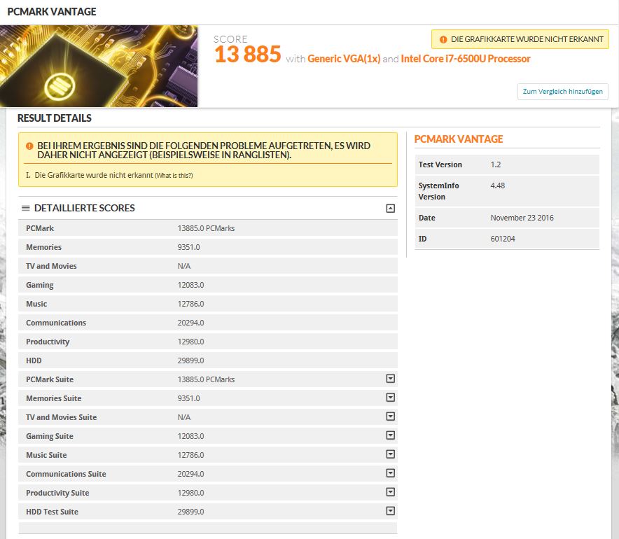Image resolution: width=619 pixels, height=539 pixels.
Task: Click Zum Vergleich hinzufügen button
Action: point(562,92)
